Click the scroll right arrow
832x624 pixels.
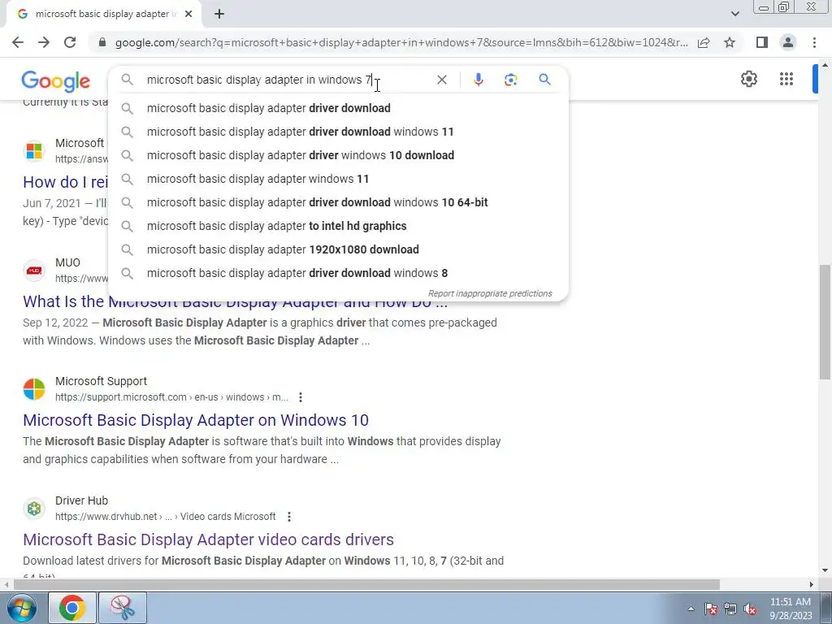[x=811, y=585]
